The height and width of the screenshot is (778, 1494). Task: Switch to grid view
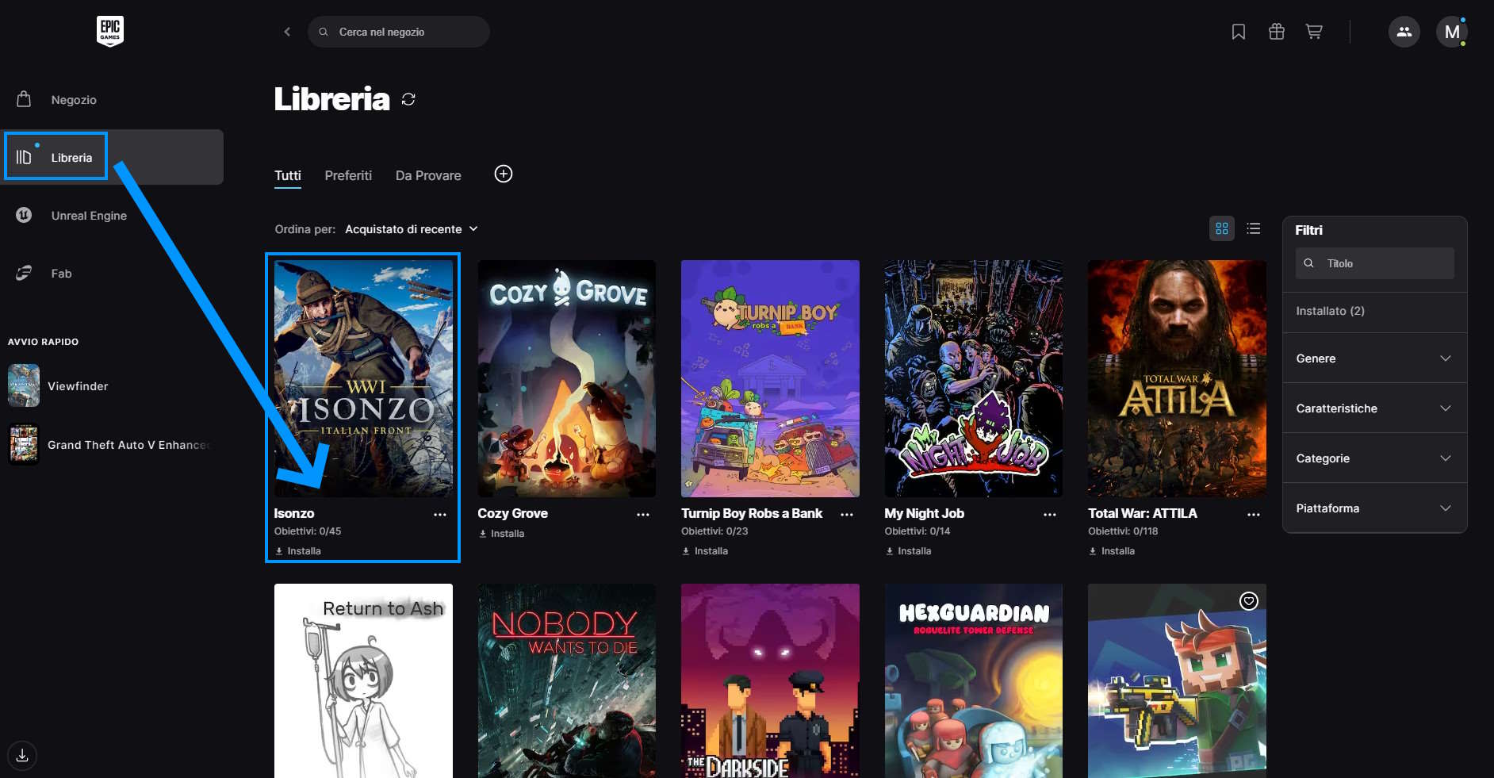coord(1221,228)
